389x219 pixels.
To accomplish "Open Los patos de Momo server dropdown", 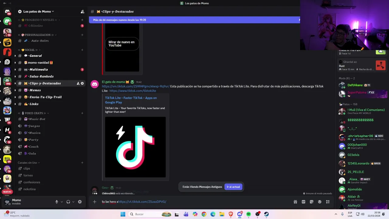I will (38, 12).
